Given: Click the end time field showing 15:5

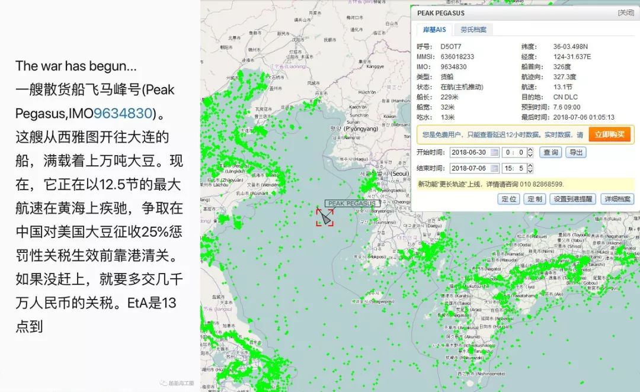Looking at the screenshot, I should coord(513,168).
